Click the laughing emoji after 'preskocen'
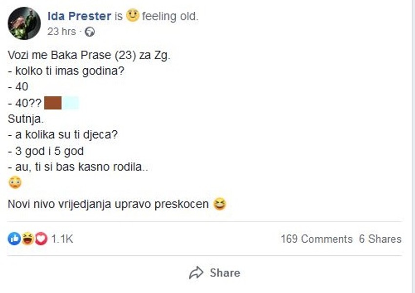Viewport: 415px width, 293px height. coord(220,205)
